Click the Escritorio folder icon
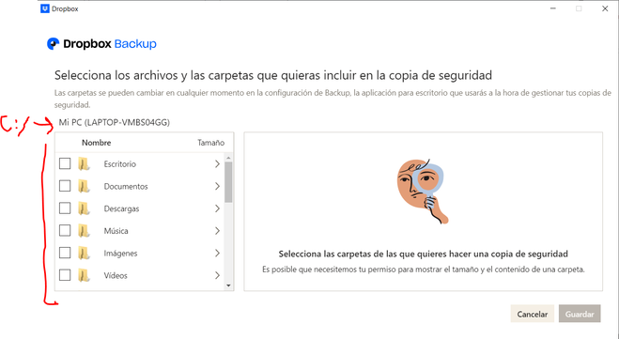The width and height of the screenshot is (619, 339). (x=84, y=163)
